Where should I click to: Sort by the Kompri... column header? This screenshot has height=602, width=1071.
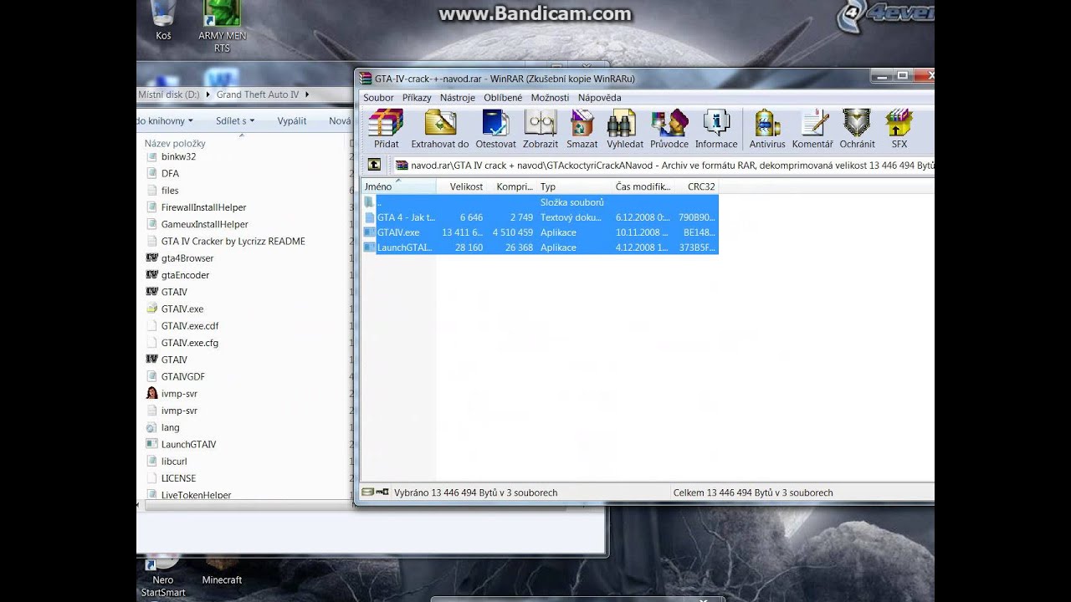pos(512,186)
